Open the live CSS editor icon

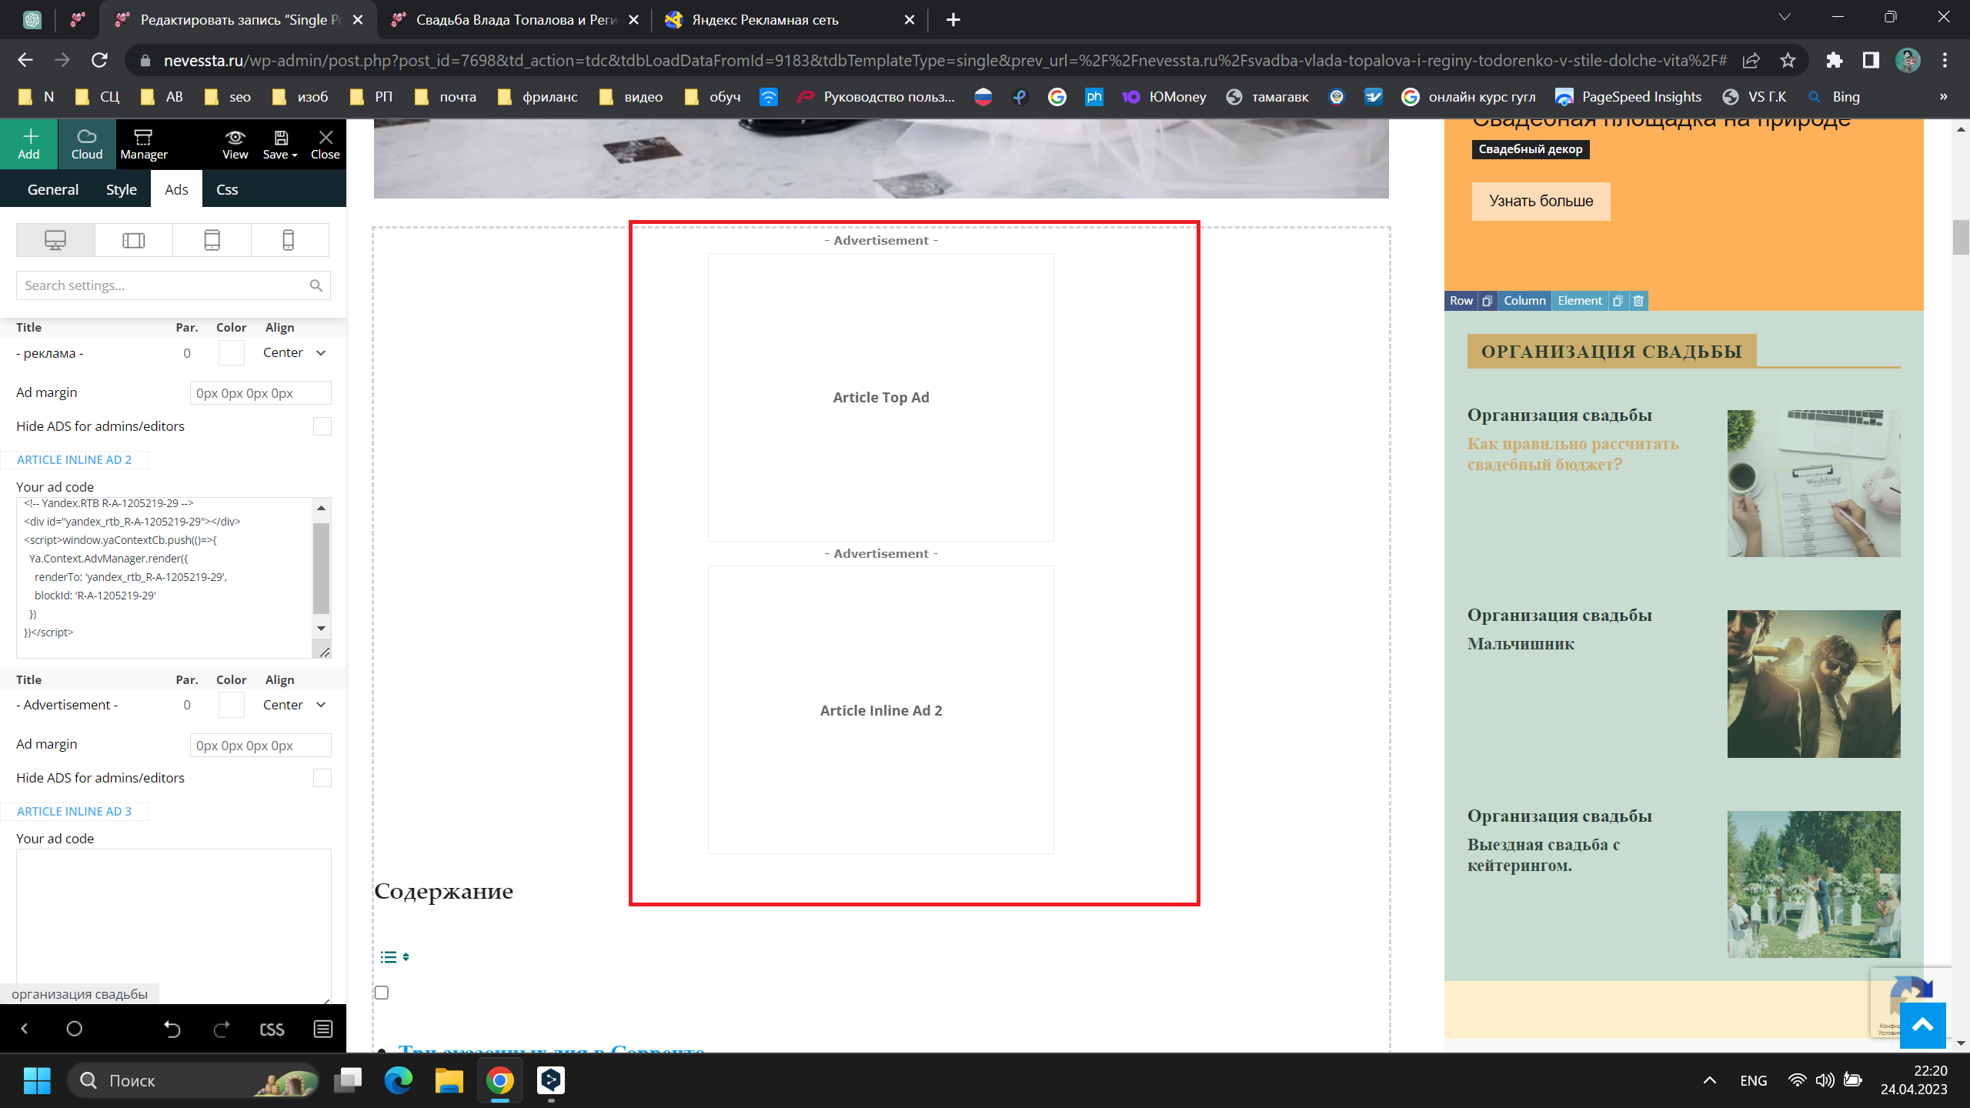tap(272, 1029)
